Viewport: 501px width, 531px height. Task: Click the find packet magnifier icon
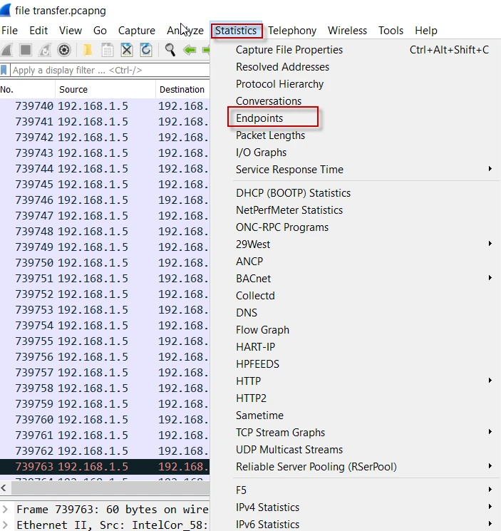(x=170, y=50)
